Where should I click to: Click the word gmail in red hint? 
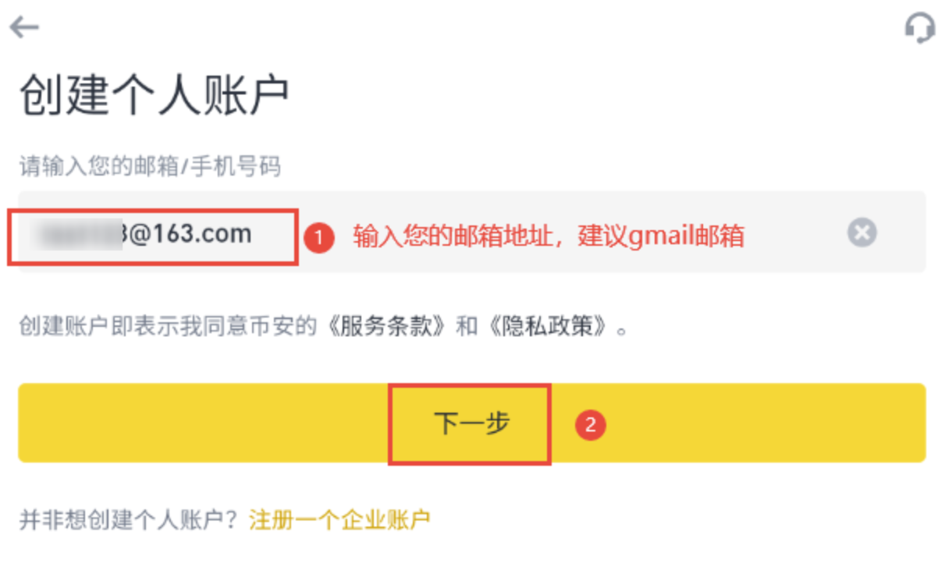pos(662,236)
